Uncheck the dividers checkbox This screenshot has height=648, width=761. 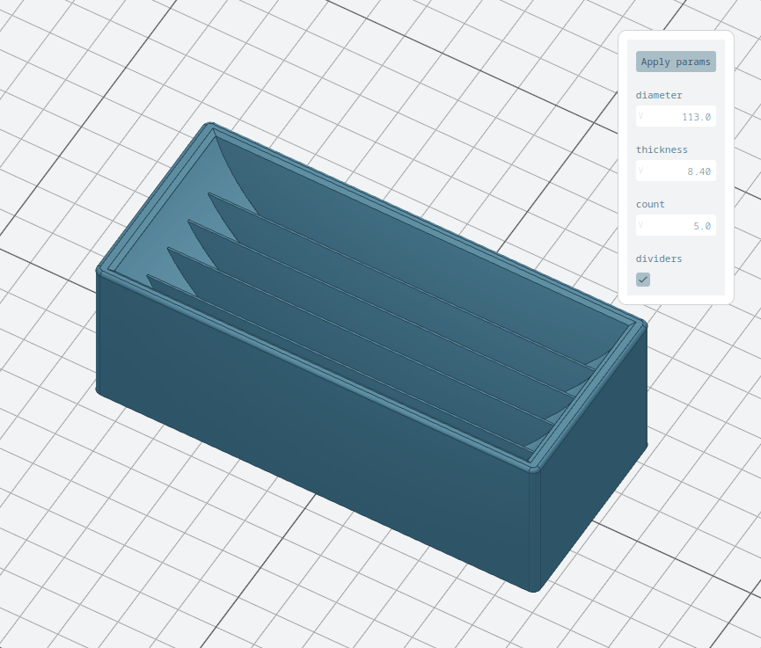[x=643, y=279]
